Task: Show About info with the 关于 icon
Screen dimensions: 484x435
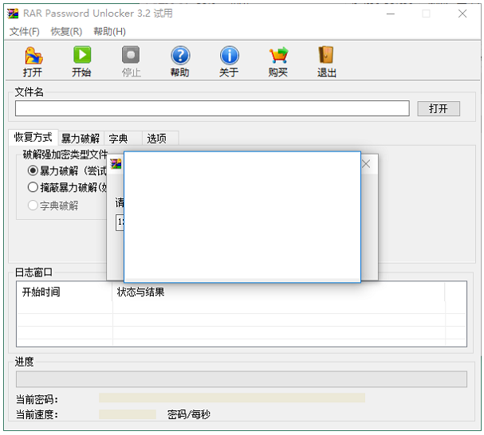Action: [x=229, y=61]
